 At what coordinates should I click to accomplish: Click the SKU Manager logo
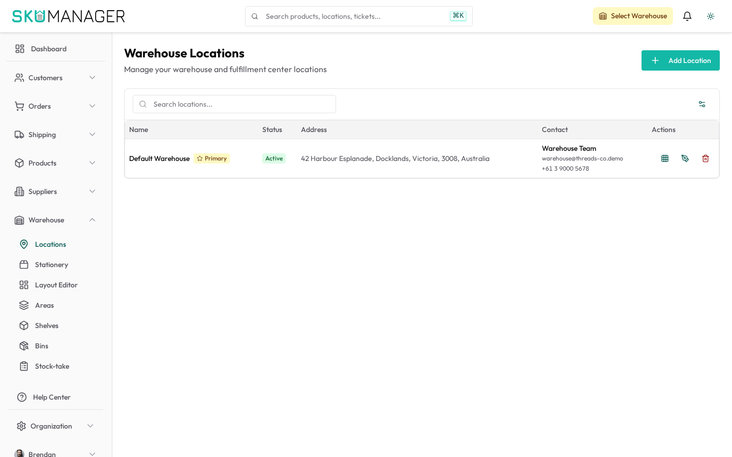[x=69, y=16]
